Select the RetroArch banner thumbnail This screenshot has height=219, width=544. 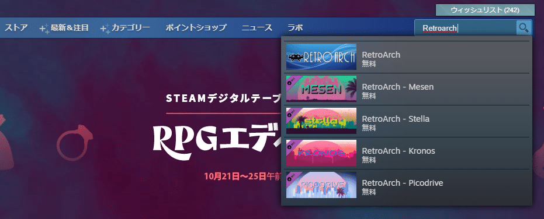point(321,56)
